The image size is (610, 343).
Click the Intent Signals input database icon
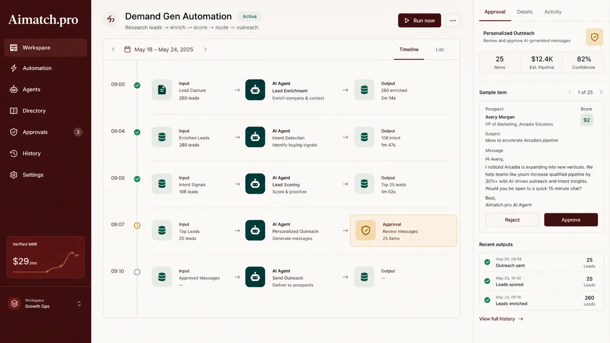[162, 183]
